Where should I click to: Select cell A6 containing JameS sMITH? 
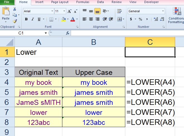[38, 102]
